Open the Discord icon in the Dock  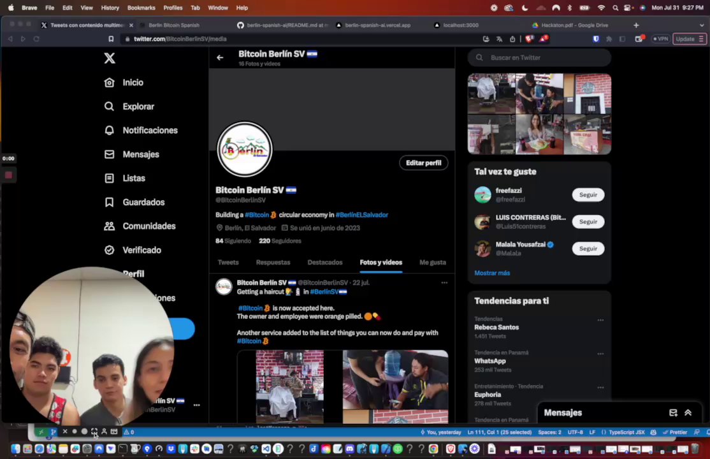(x=349, y=449)
